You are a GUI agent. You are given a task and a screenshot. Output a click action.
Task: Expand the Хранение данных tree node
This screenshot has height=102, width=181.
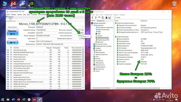click(92, 54)
